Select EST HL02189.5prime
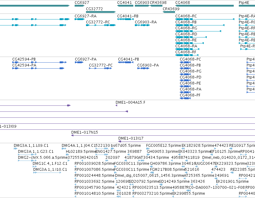Image resolution: width=255 pixels, height=198 pixels. tap(67, 155)
